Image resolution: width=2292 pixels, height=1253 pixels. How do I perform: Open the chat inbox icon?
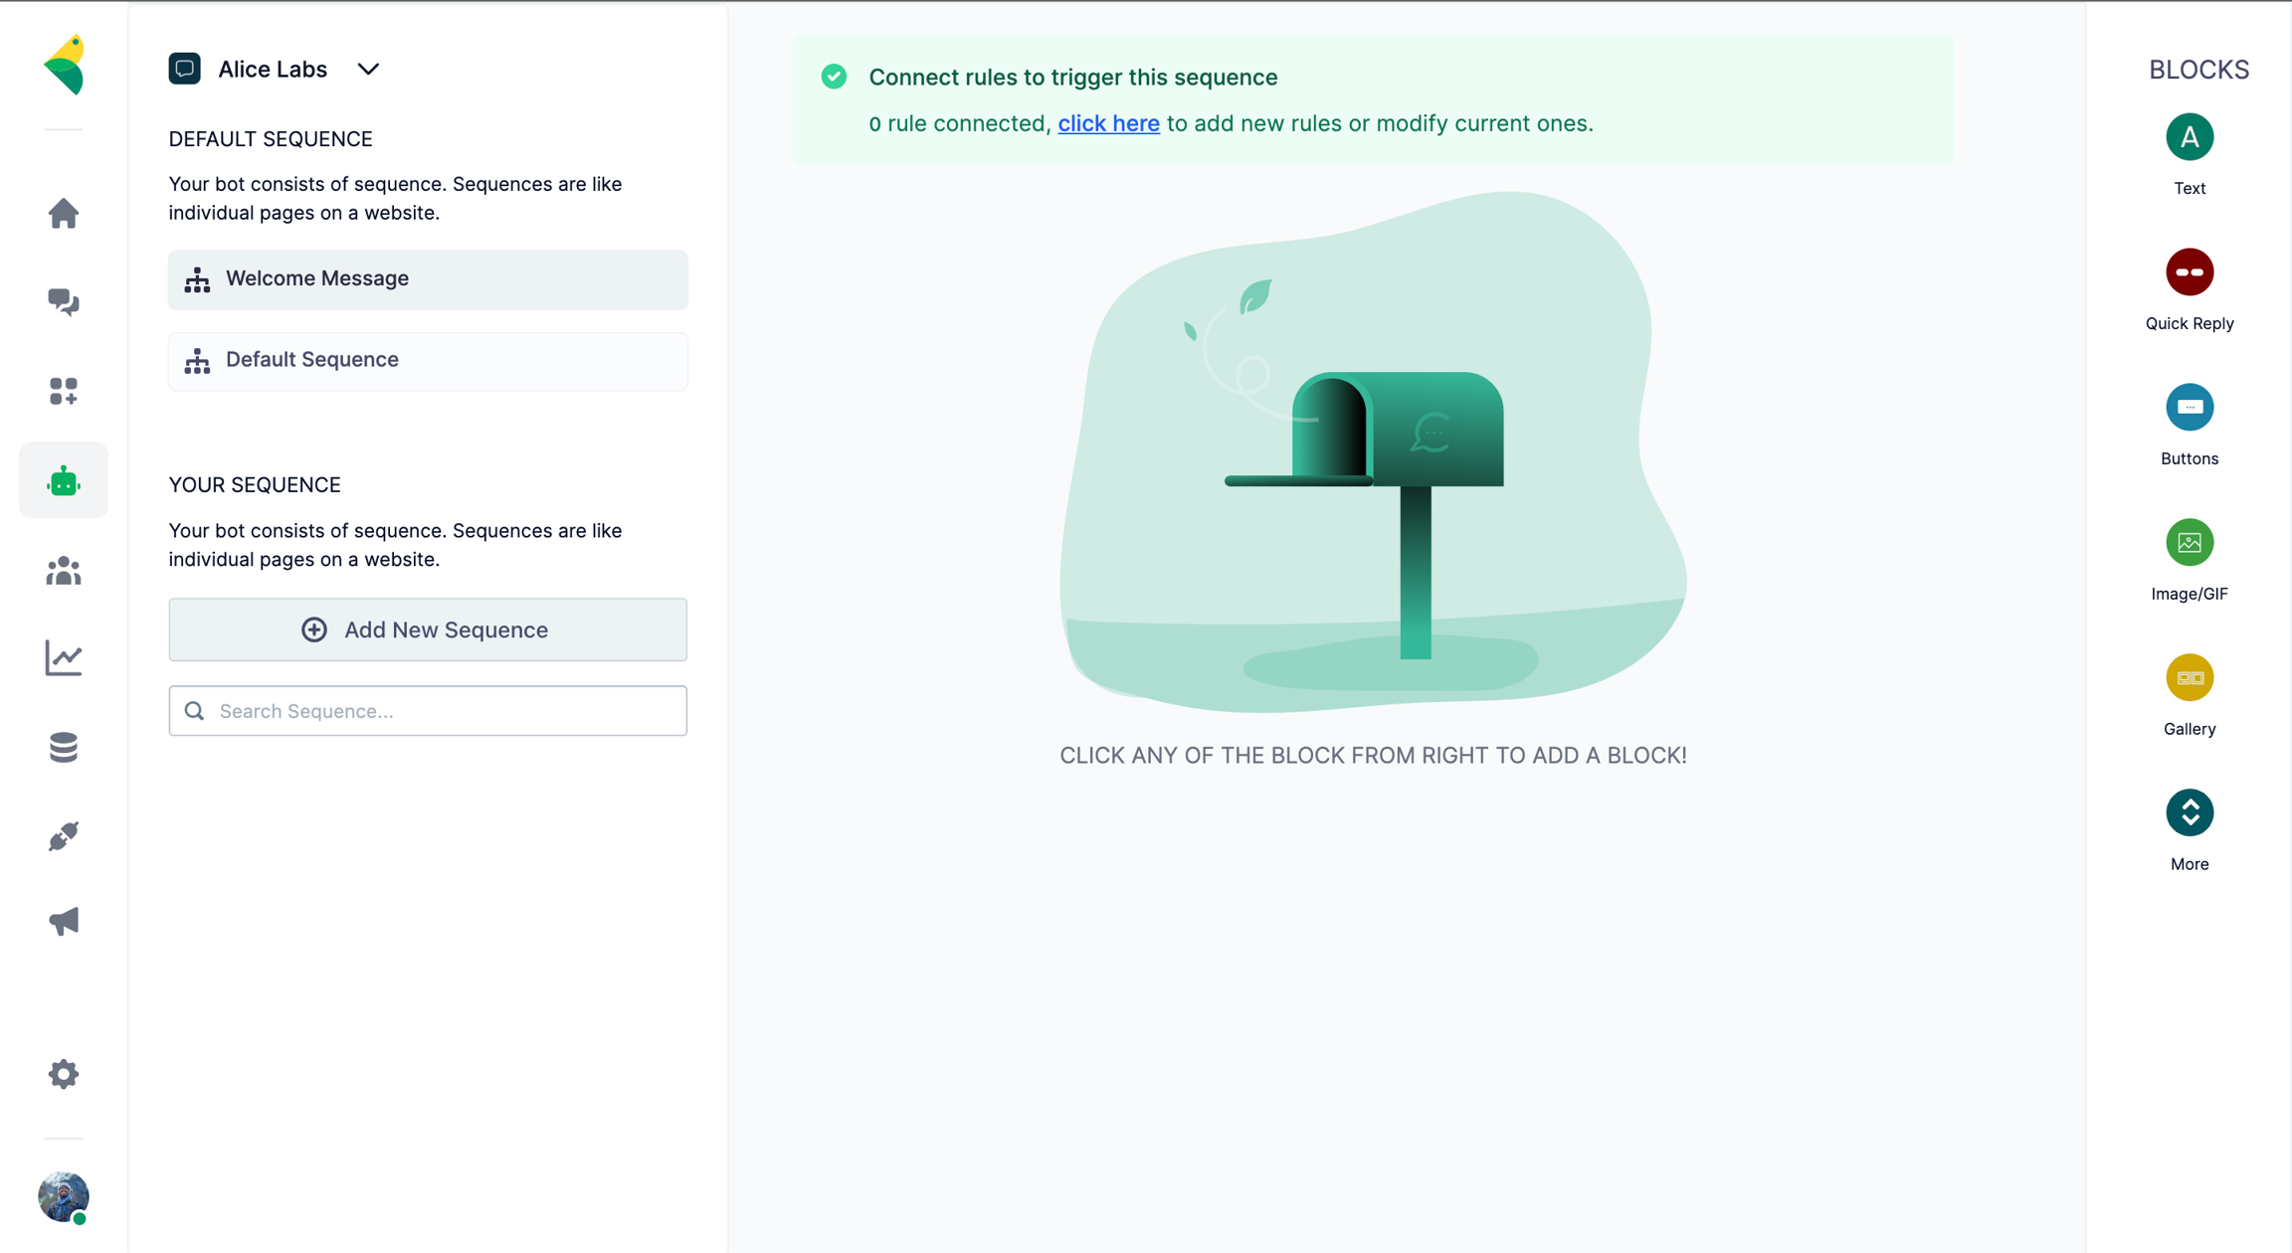64,302
